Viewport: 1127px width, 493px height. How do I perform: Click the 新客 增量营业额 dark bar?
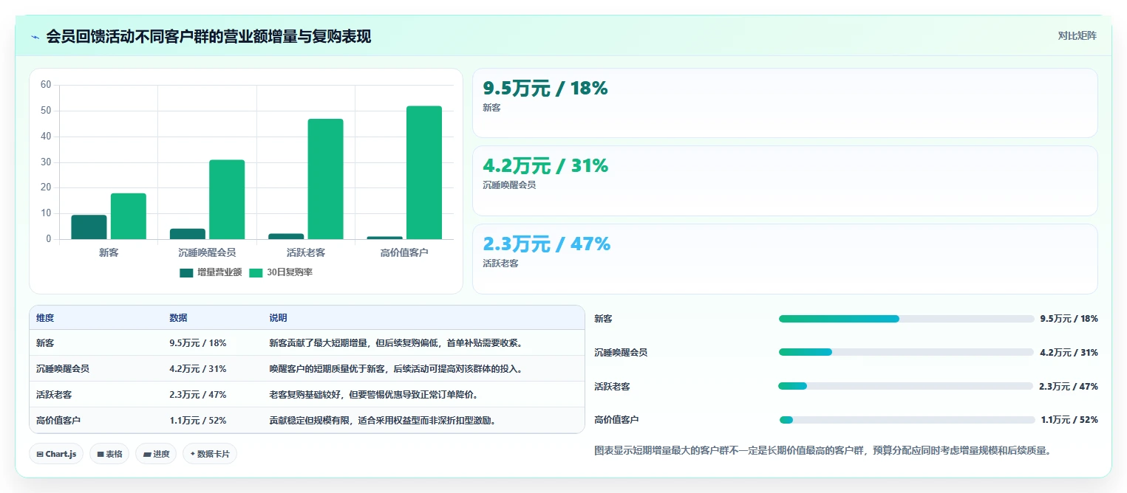pyautogui.click(x=89, y=227)
